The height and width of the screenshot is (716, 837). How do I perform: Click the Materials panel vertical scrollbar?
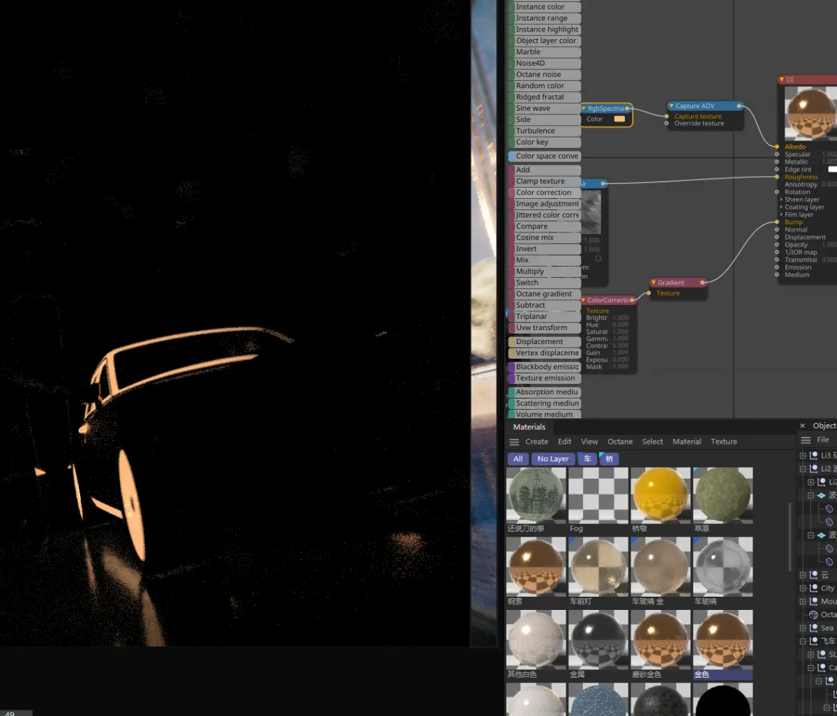coord(790,537)
